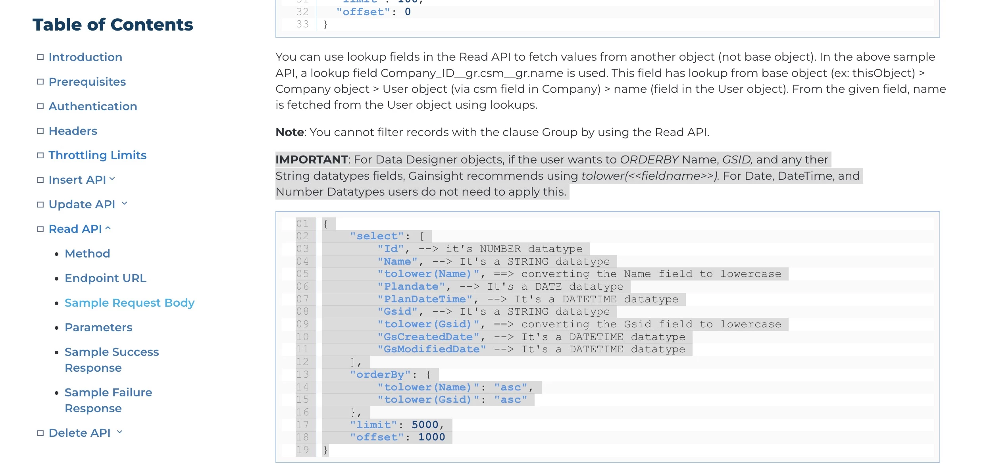The height and width of the screenshot is (465, 993).
Task: Open Endpoint URL sub-item
Action: click(x=106, y=278)
